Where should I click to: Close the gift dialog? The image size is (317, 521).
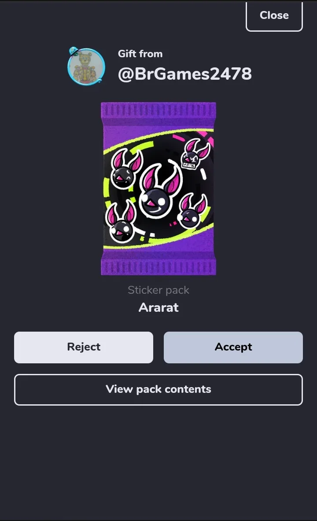pyautogui.click(x=274, y=16)
